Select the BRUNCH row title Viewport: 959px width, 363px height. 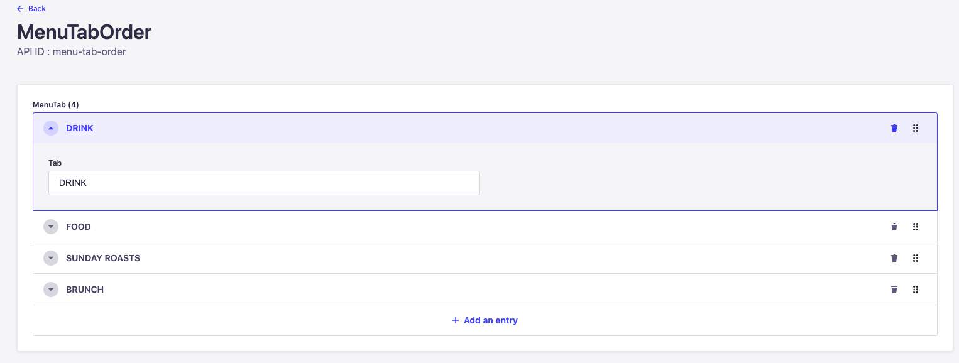click(x=85, y=290)
